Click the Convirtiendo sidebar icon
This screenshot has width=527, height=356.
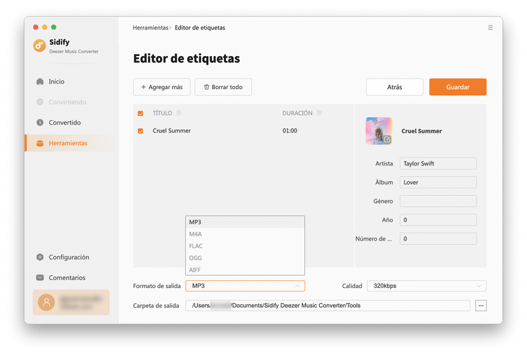[x=40, y=102]
